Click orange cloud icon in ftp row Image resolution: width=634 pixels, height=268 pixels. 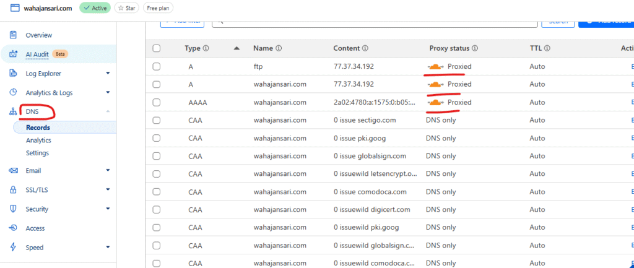tap(435, 66)
